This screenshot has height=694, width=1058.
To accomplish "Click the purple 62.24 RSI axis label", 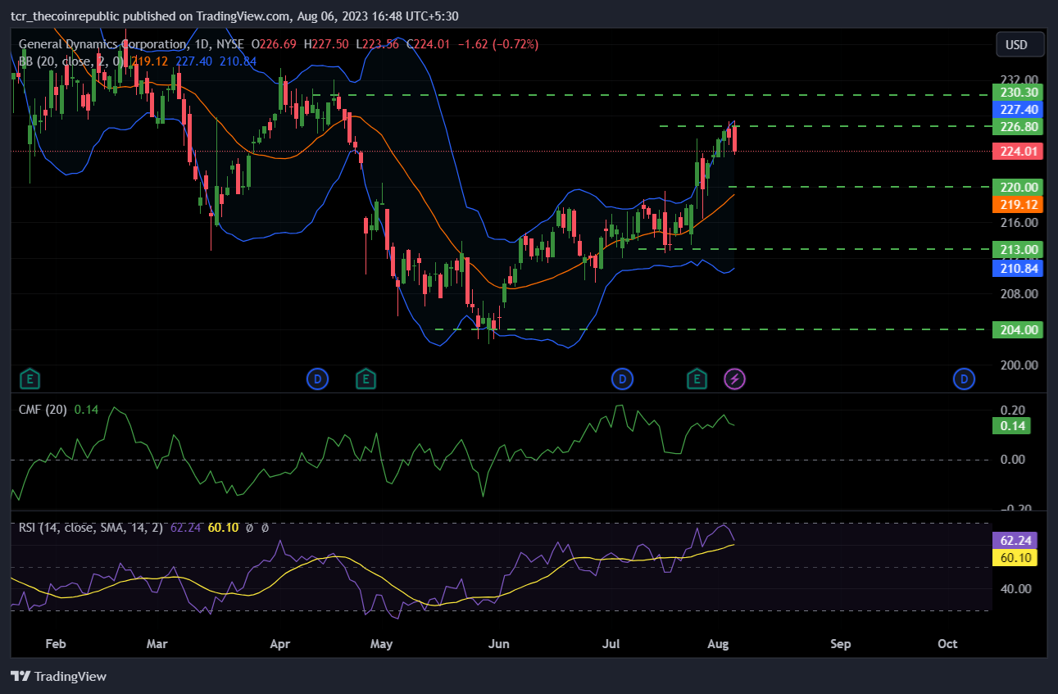I will tap(1015, 541).
